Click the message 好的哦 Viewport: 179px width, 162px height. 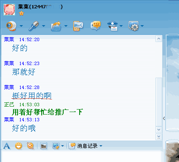(x=24, y=128)
